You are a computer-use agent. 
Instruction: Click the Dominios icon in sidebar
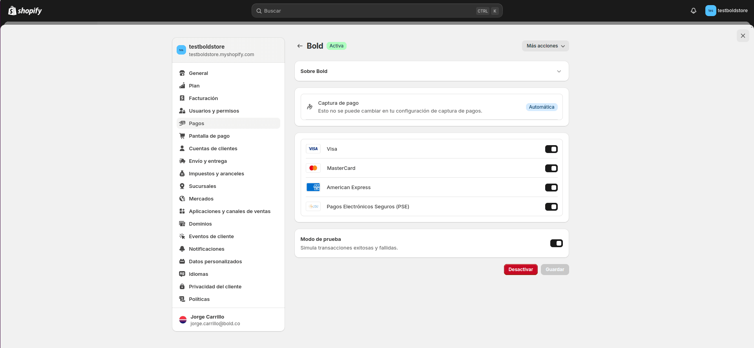click(x=182, y=224)
